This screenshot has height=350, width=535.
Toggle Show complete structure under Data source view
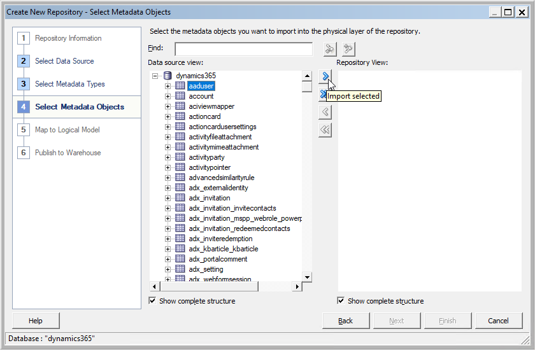152,301
